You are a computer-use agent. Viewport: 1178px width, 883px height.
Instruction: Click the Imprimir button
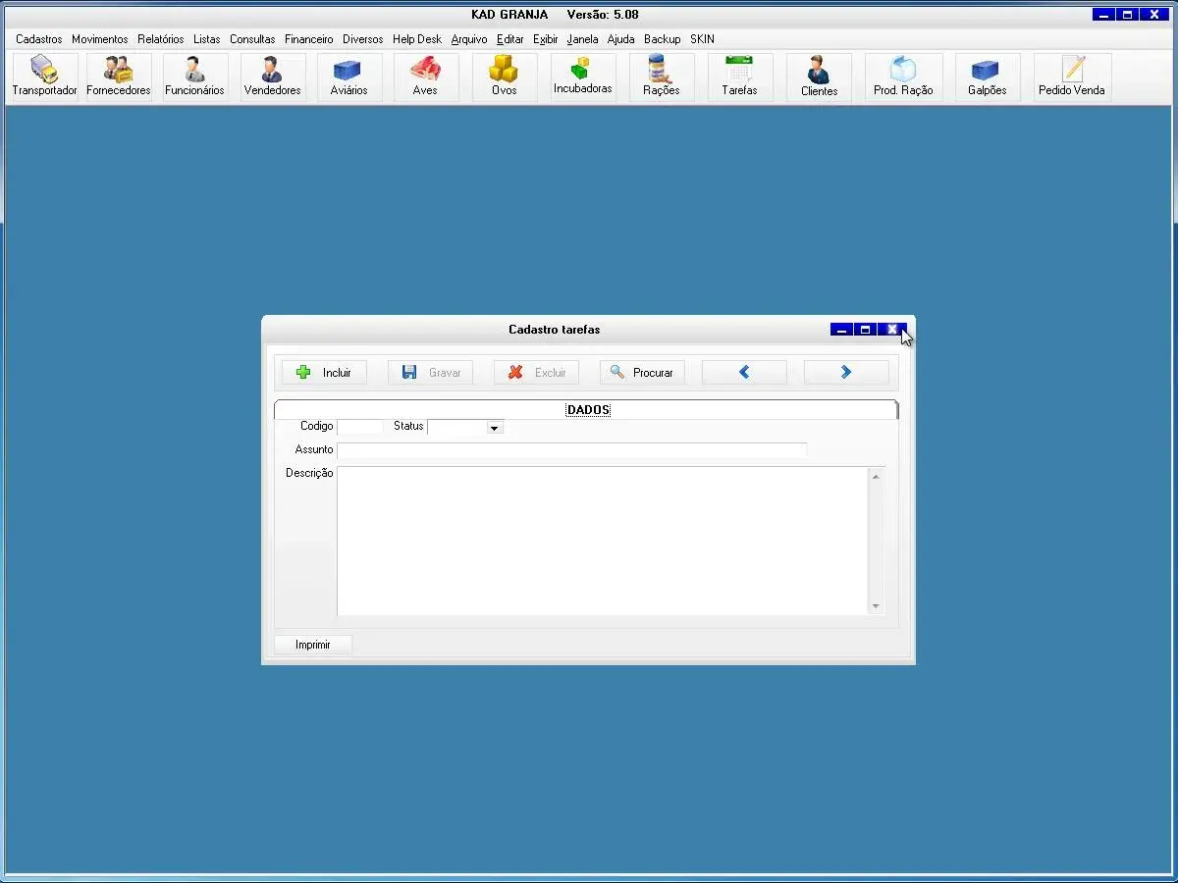312,645
